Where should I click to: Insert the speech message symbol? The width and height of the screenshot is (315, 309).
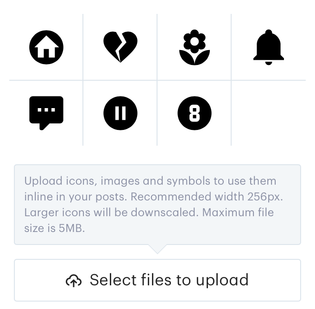tap(46, 113)
